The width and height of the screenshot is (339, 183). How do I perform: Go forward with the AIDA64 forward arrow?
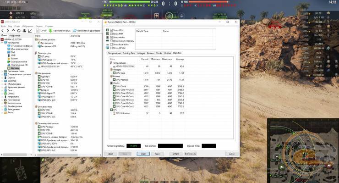click(8, 31)
